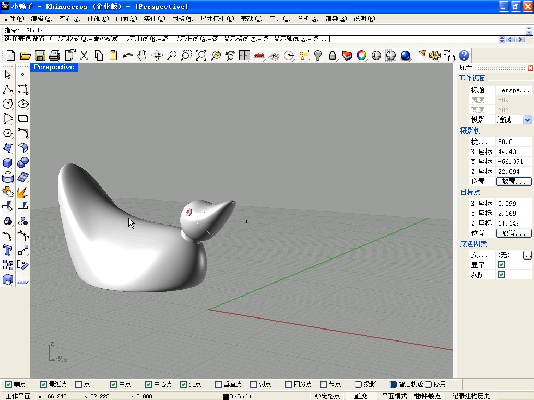Select the Rotate view tool
Image resolution: width=534 pixels, height=400 pixels.
click(157, 55)
